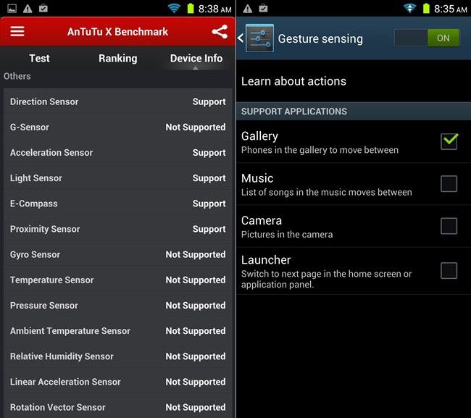Tap the Linear Acceleration Sensor label
Image resolution: width=471 pixels, height=418 pixels.
pyautogui.click(x=65, y=382)
